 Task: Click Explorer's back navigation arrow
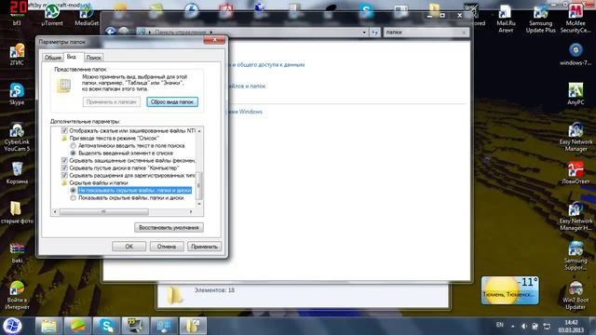pyautogui.click(x=111, y=32)
